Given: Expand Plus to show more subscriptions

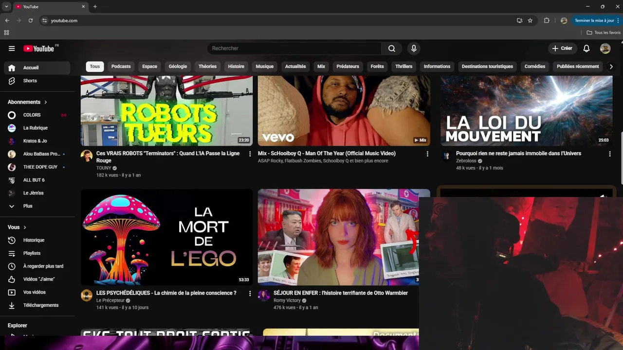Looking at the screenshot, I should (37, 206).
